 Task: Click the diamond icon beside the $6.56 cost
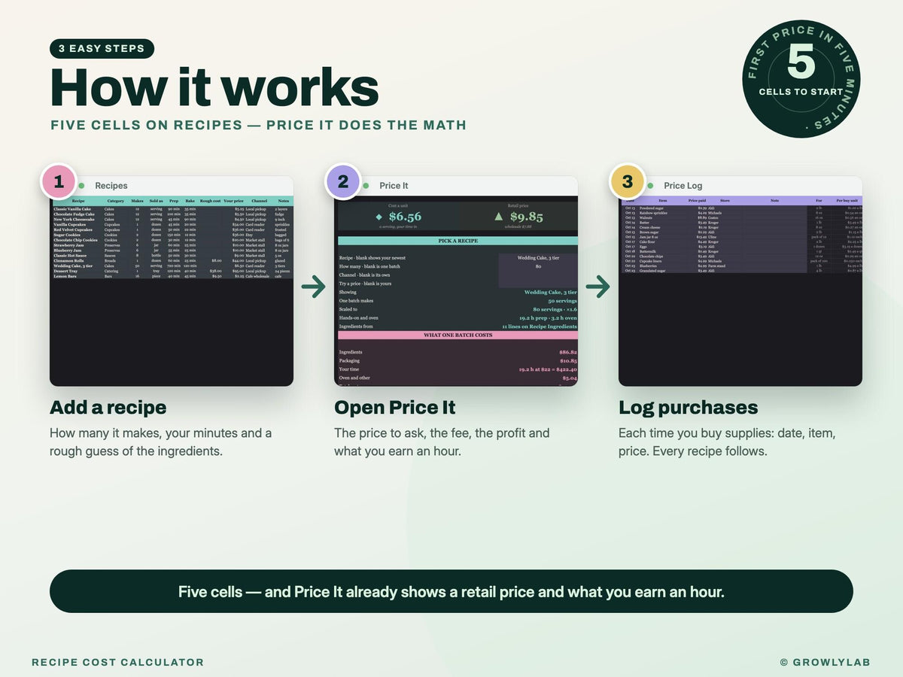(x=379, y=217)
